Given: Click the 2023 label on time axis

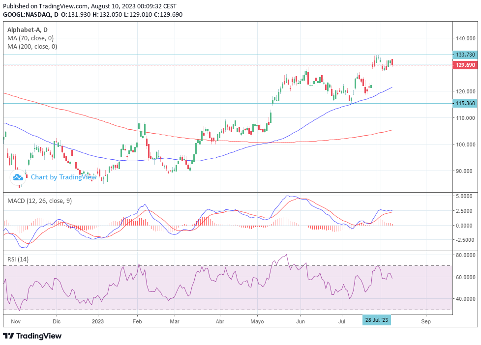Looking at the screenshot, I should (x=98, y=321).
